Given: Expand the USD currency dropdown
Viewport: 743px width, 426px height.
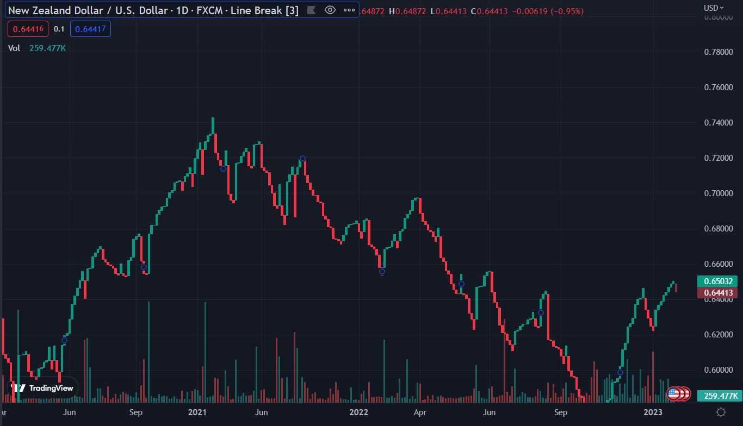Looking at the screenshot, I should [x=714, y=8].
